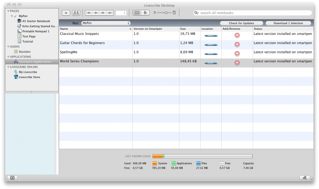The width and height of the screenshot is (319, 189).
Task: Sort by Size column header
Action: (190, 29)
